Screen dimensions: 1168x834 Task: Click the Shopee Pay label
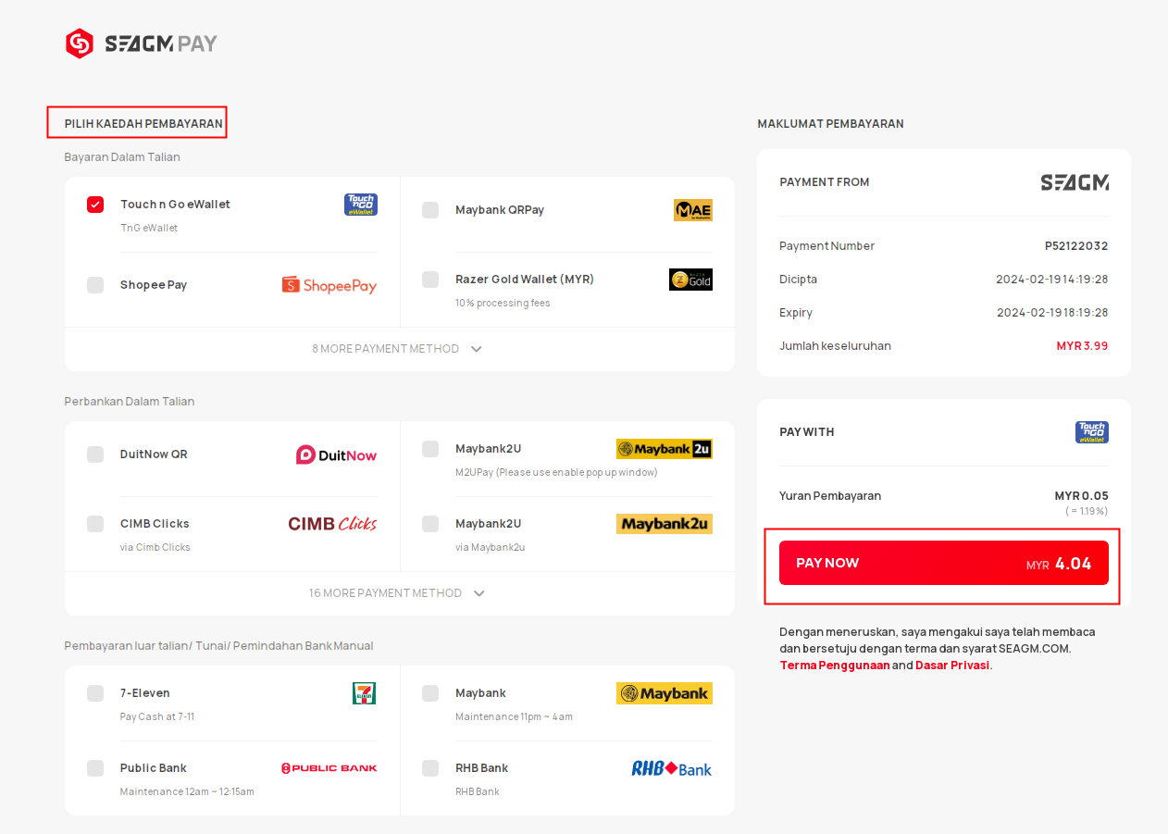click(x=154, y=285)
